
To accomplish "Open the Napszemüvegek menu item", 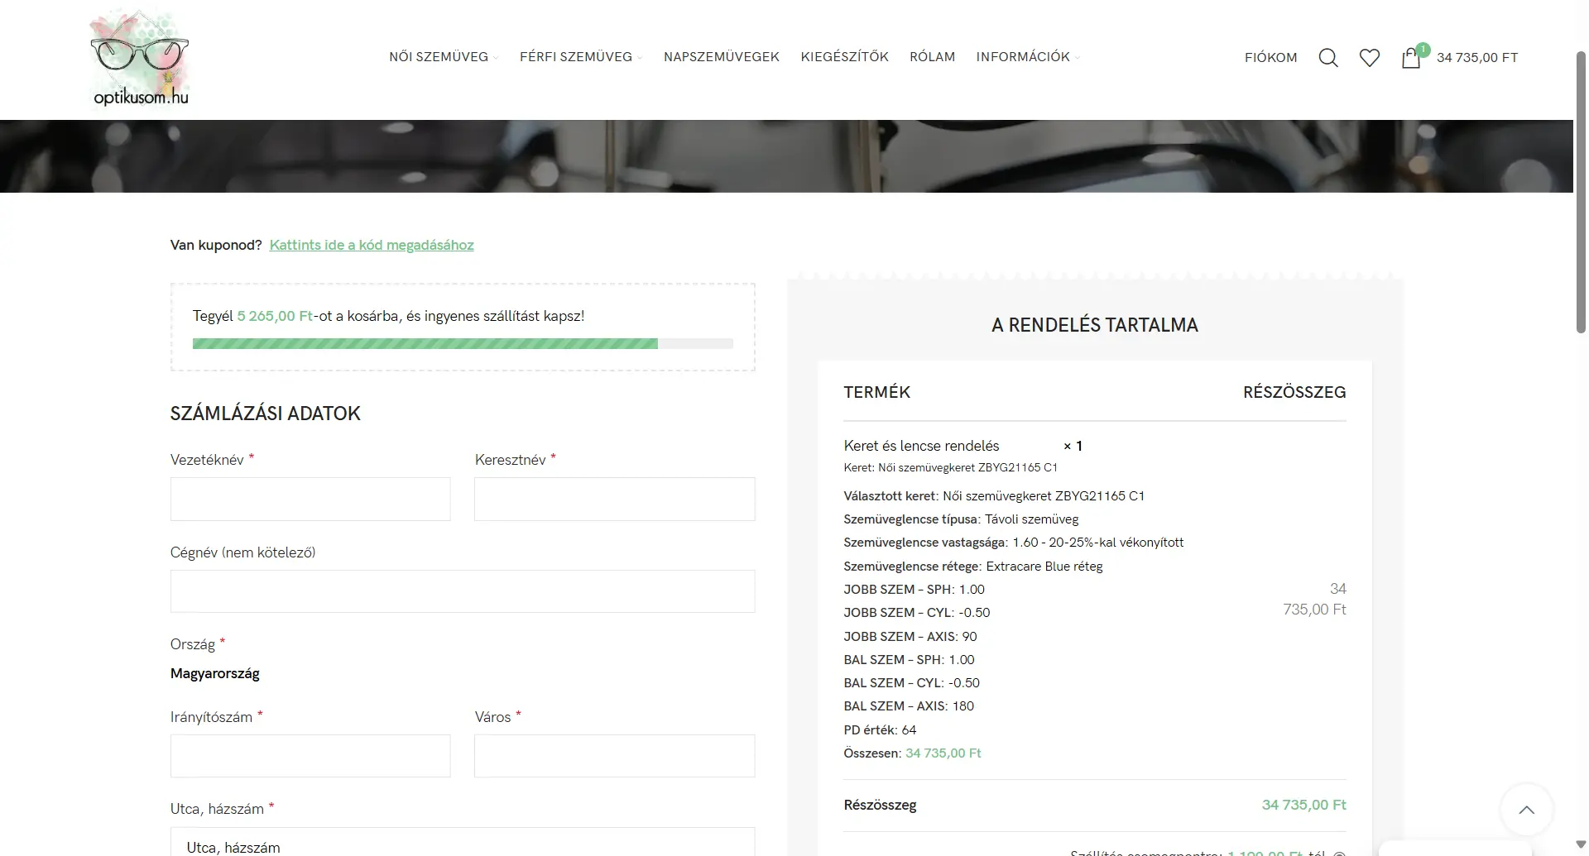I will pos(721,57).
